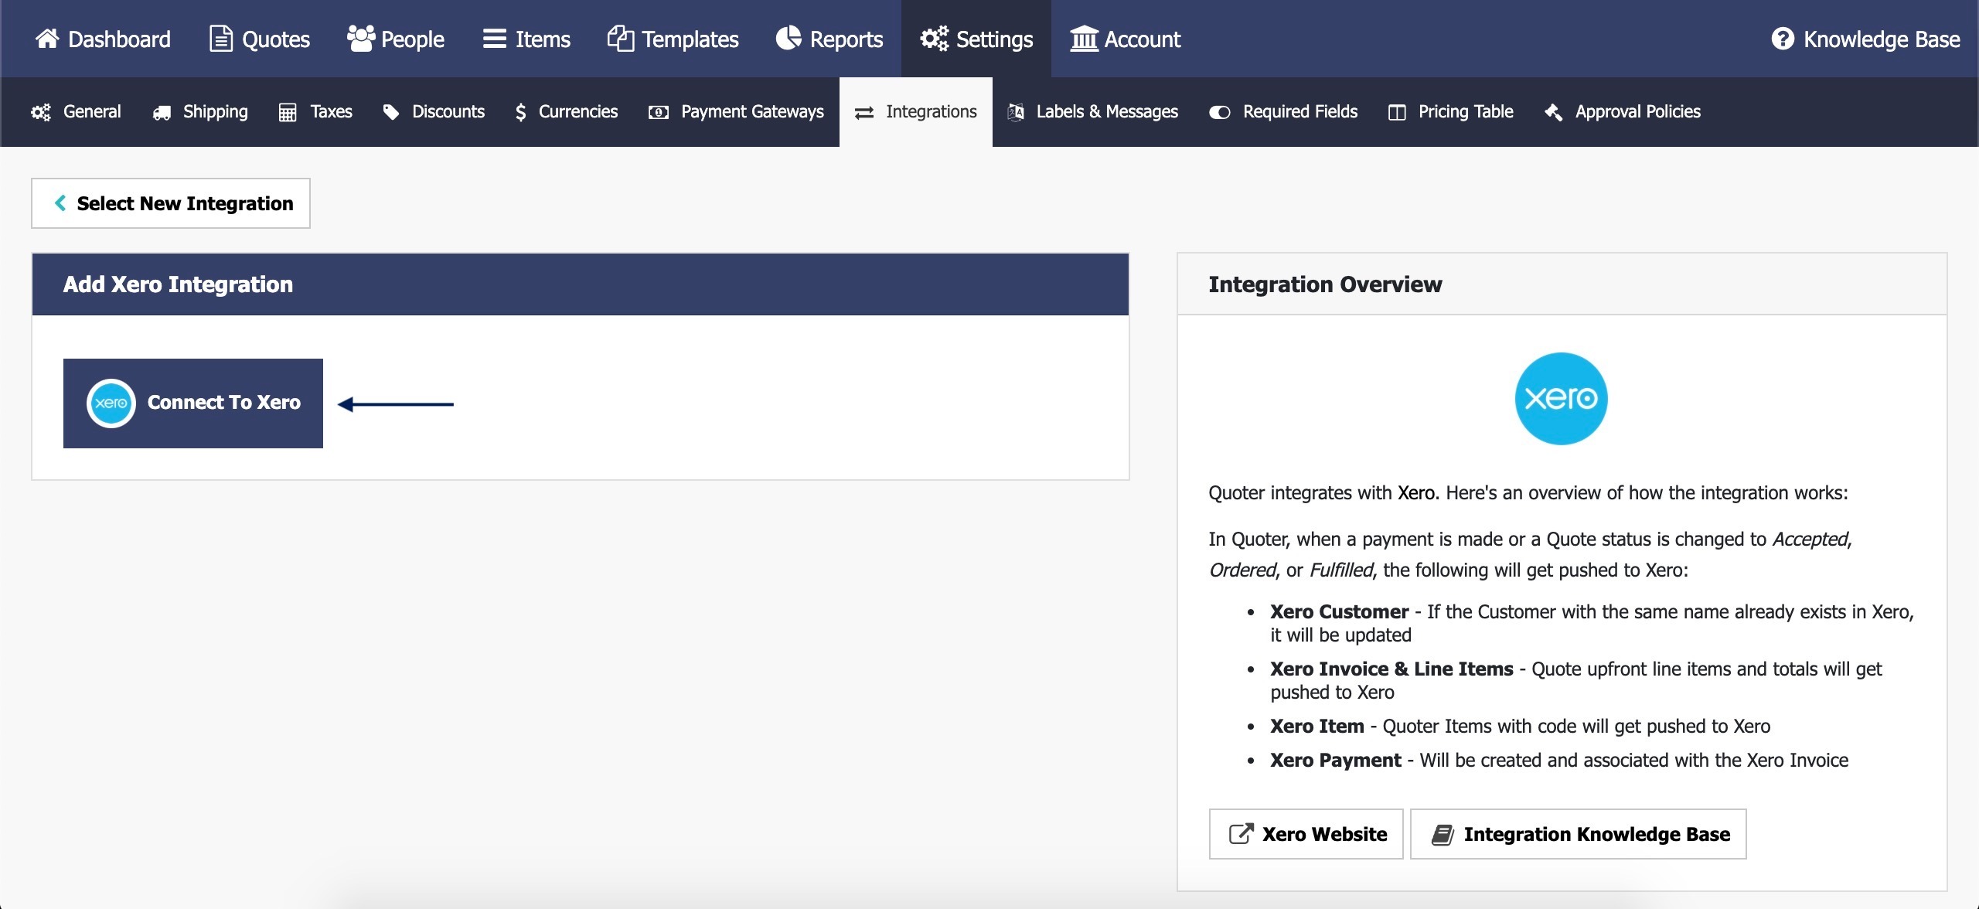Image resolution: width=1979 pixels, height=909 pixels.
Task: Switch to the Discounts tab
Action: pyautogui.click(x=434, y=112)
